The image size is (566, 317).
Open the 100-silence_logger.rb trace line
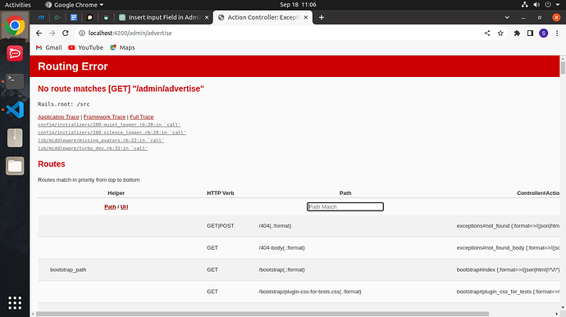coord(112,133)
